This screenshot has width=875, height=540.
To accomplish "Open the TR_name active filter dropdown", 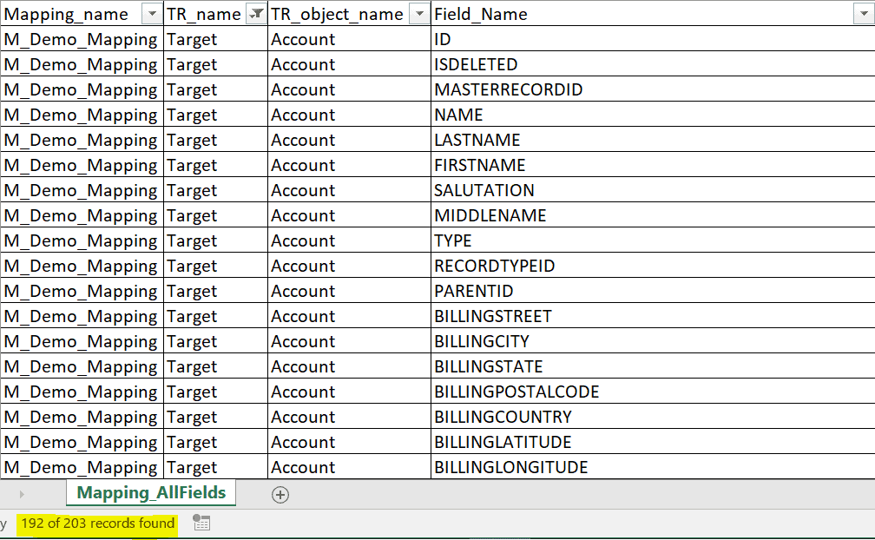I will [x=256, y=14].
